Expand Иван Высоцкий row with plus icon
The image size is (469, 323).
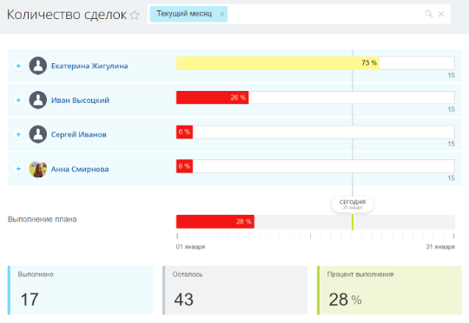pos(18,100)
